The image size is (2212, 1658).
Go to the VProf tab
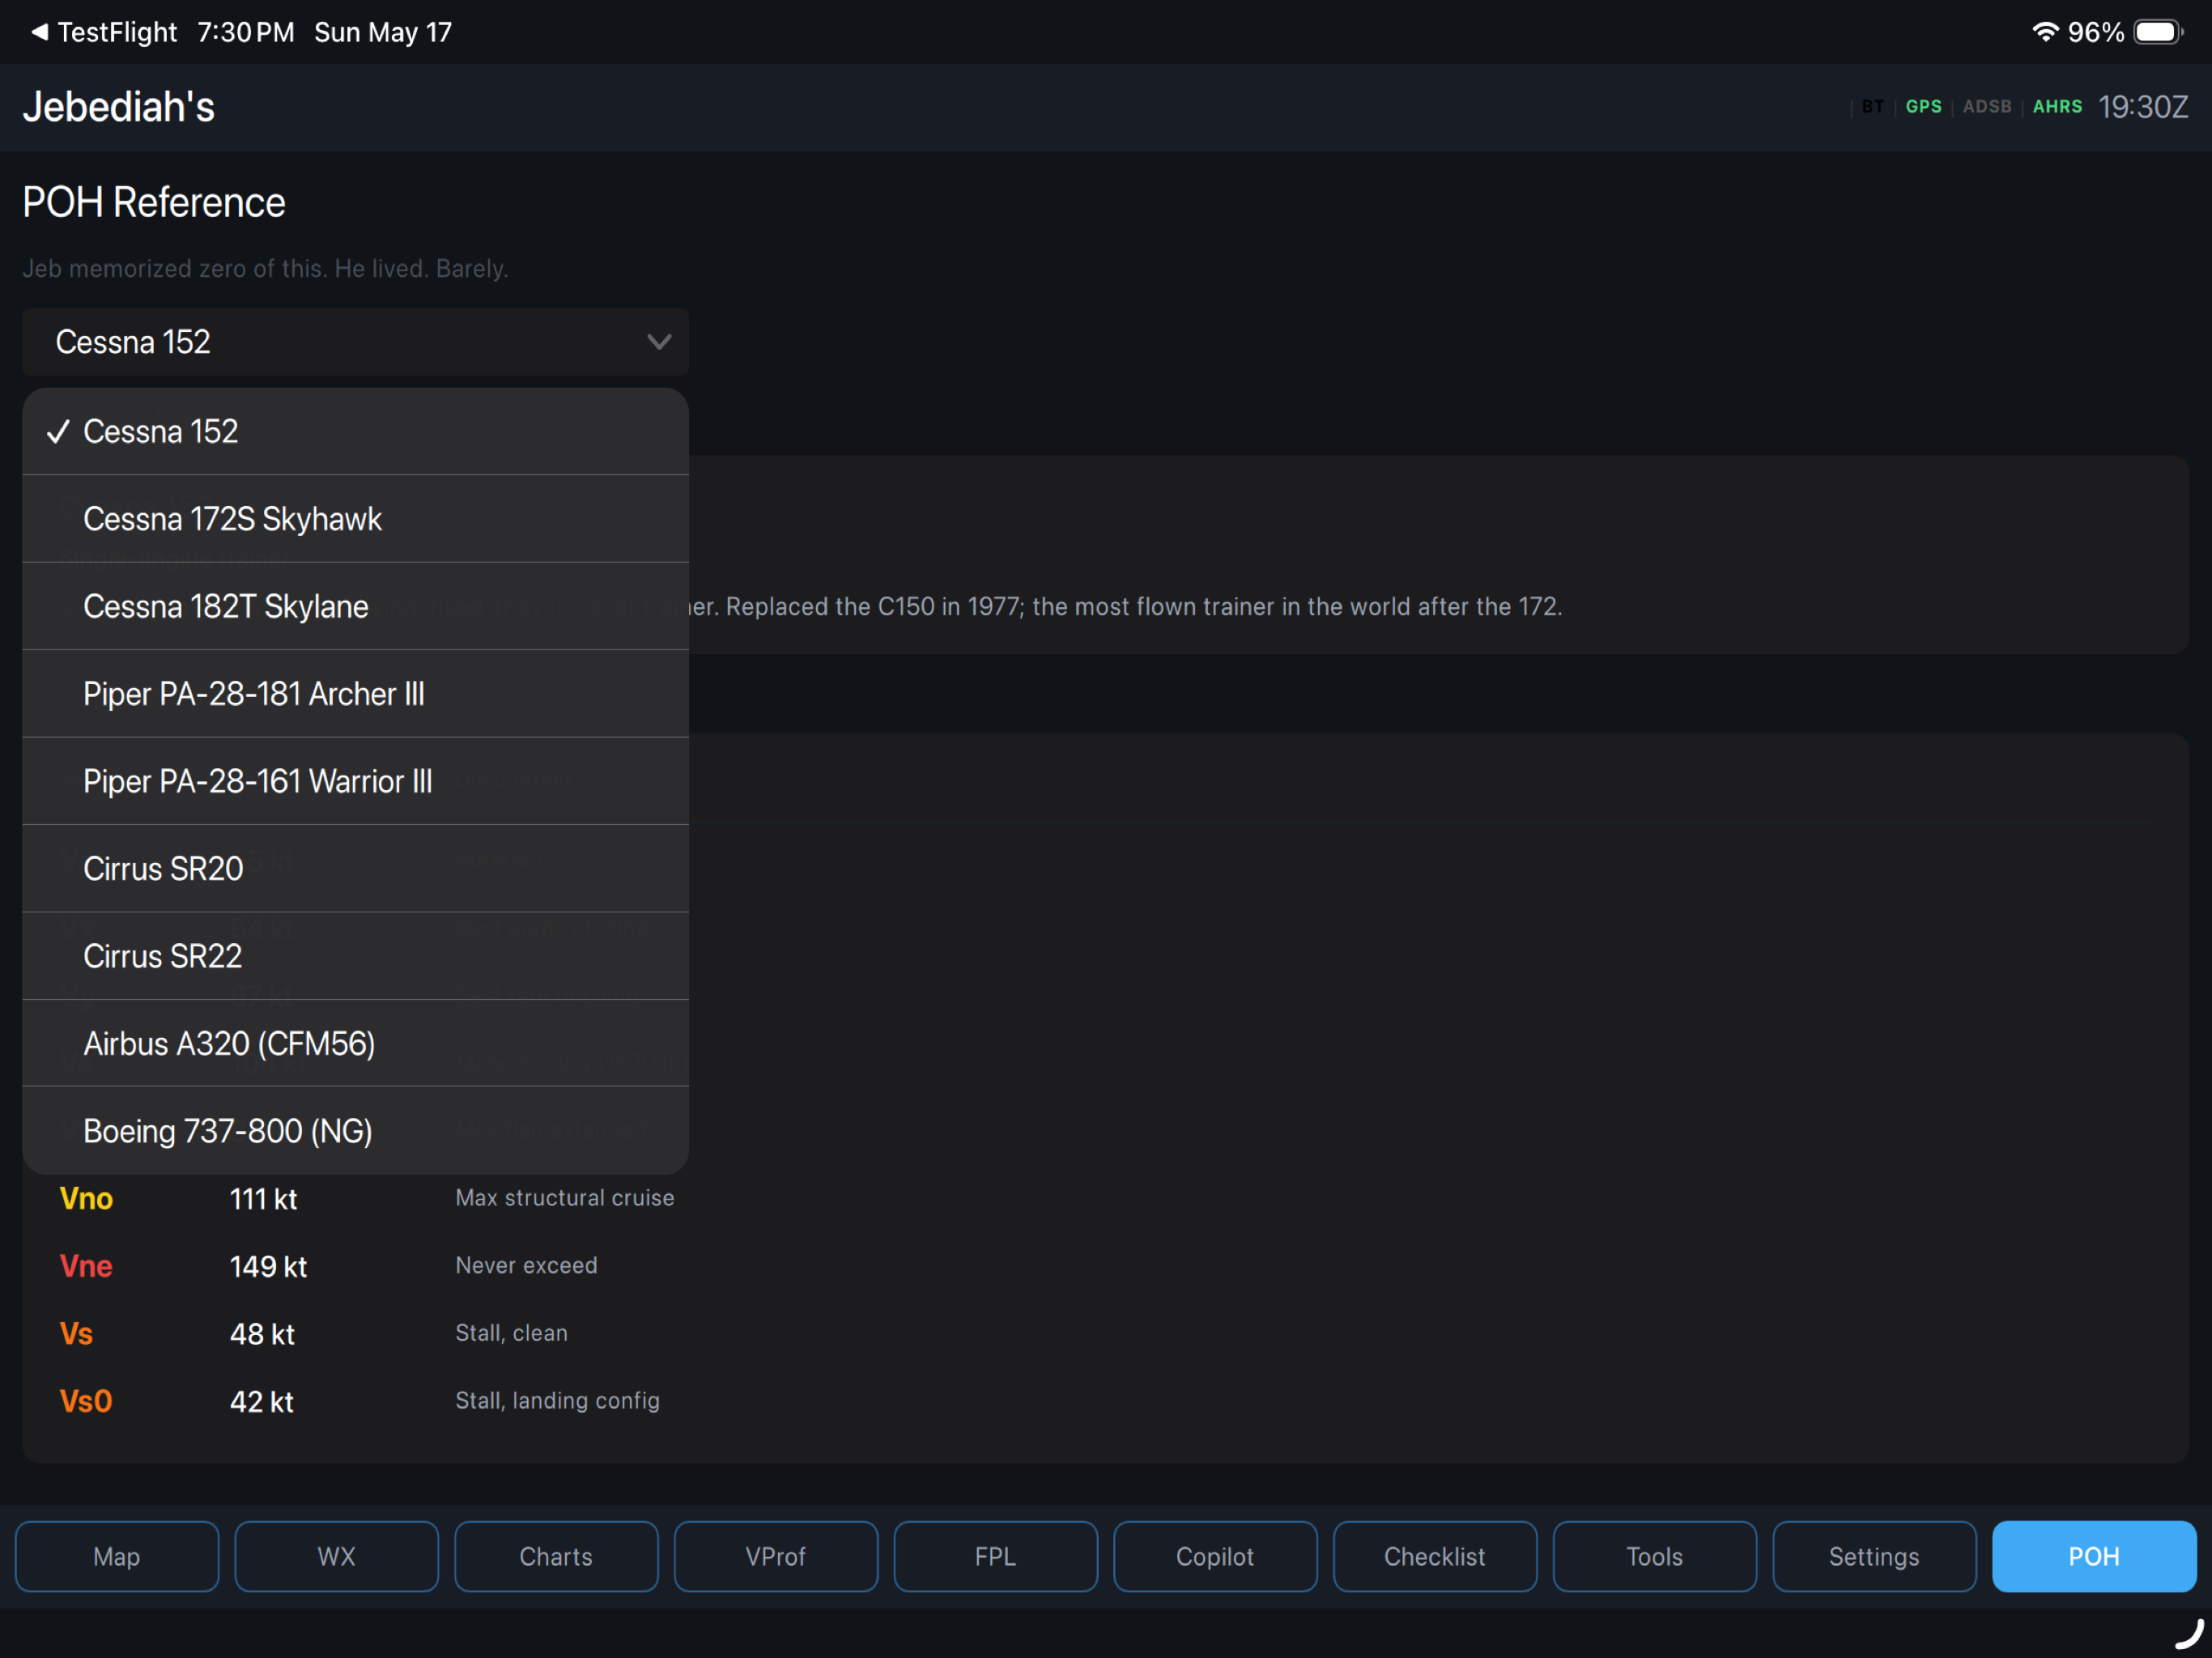[776, 1556]
